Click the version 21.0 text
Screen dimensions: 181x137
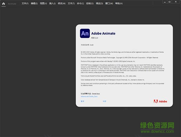pos(95,38)
